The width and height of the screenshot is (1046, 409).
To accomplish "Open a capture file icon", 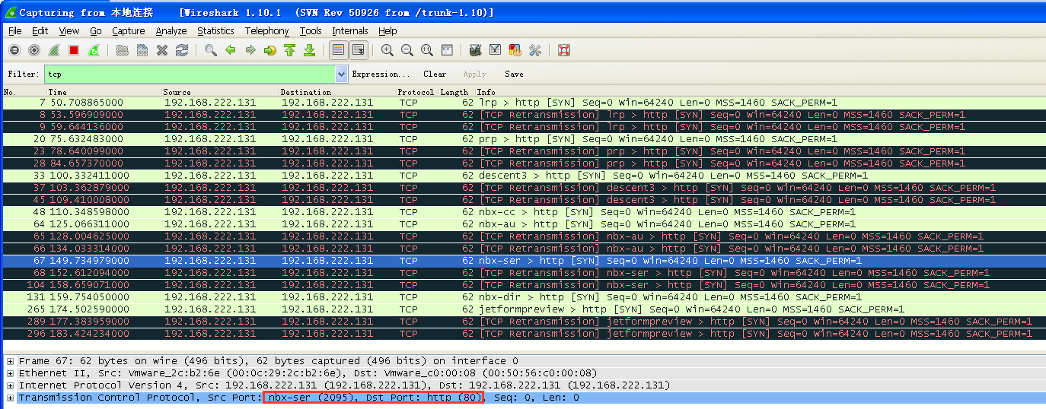I will point(123,50).
